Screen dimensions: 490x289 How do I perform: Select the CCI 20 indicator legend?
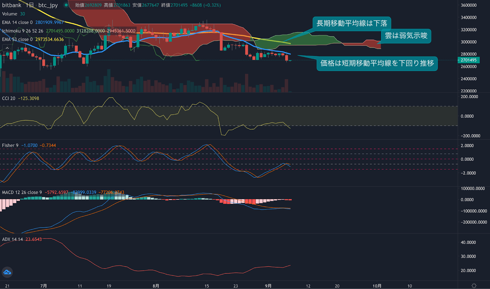point(9,98)
